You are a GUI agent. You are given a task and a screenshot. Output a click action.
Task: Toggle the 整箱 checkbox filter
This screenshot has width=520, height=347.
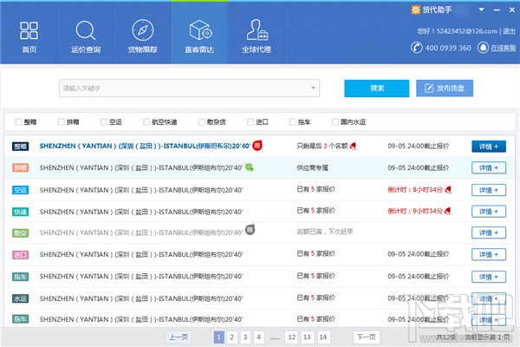click(x=19, y=121)
